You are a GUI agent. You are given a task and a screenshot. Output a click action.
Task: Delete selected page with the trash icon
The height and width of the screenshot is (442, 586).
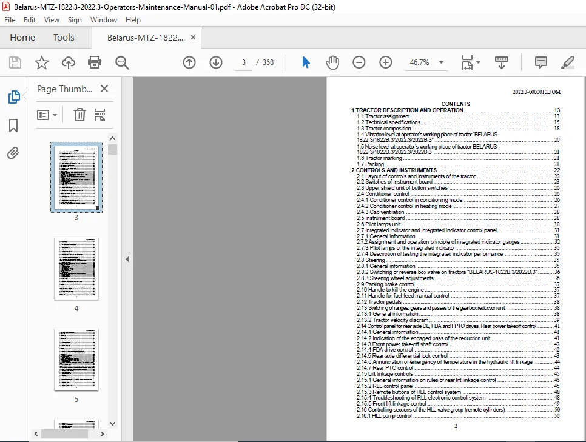point(79,115)
